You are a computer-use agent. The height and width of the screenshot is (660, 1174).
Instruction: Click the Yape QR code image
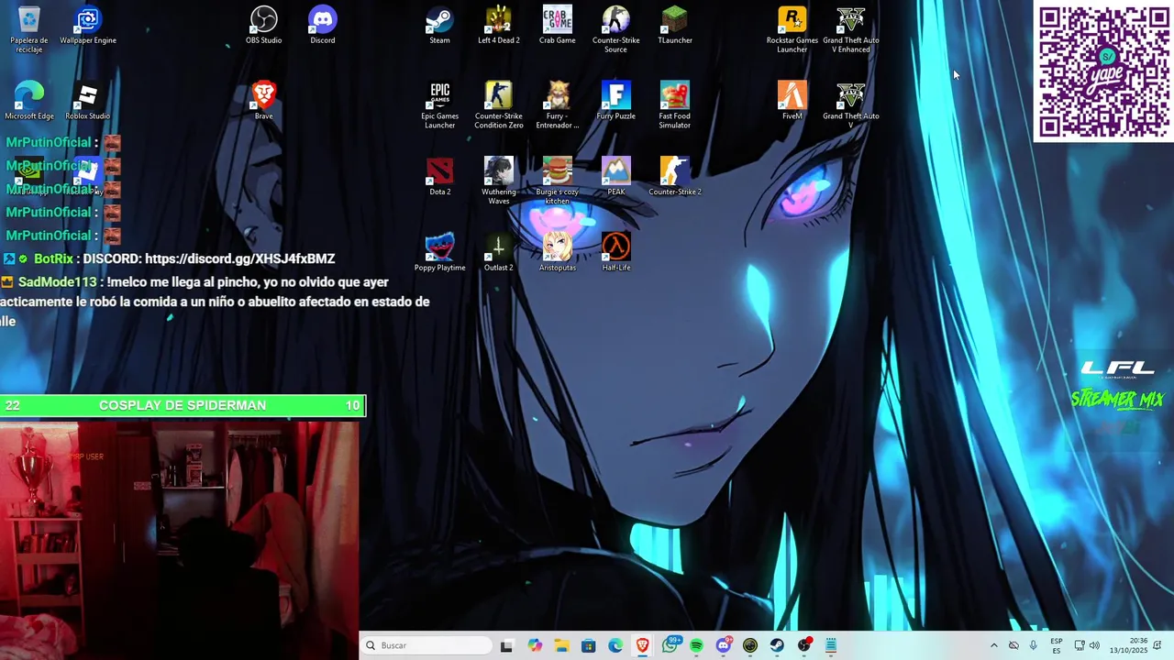[1103, 71]
